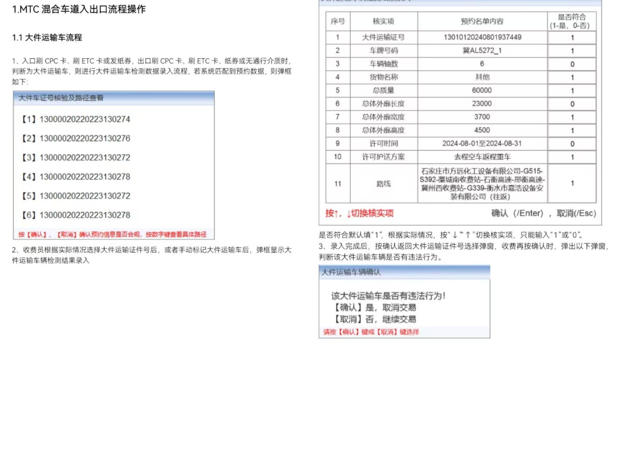The width and height of the screenshot is (619, 464).
Task: Focus the 是否符合 field for 车牌号码
Action: pyautogui.click(x=572, y=51)
